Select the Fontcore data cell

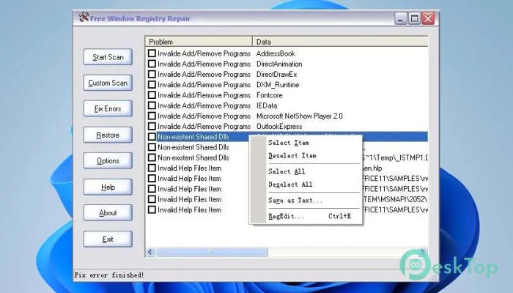[269, 95]
